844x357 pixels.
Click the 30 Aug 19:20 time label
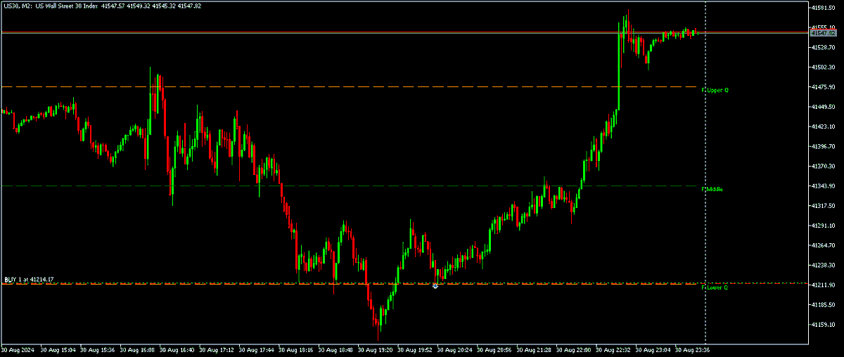pyautogui.click(x=375, y=349)
